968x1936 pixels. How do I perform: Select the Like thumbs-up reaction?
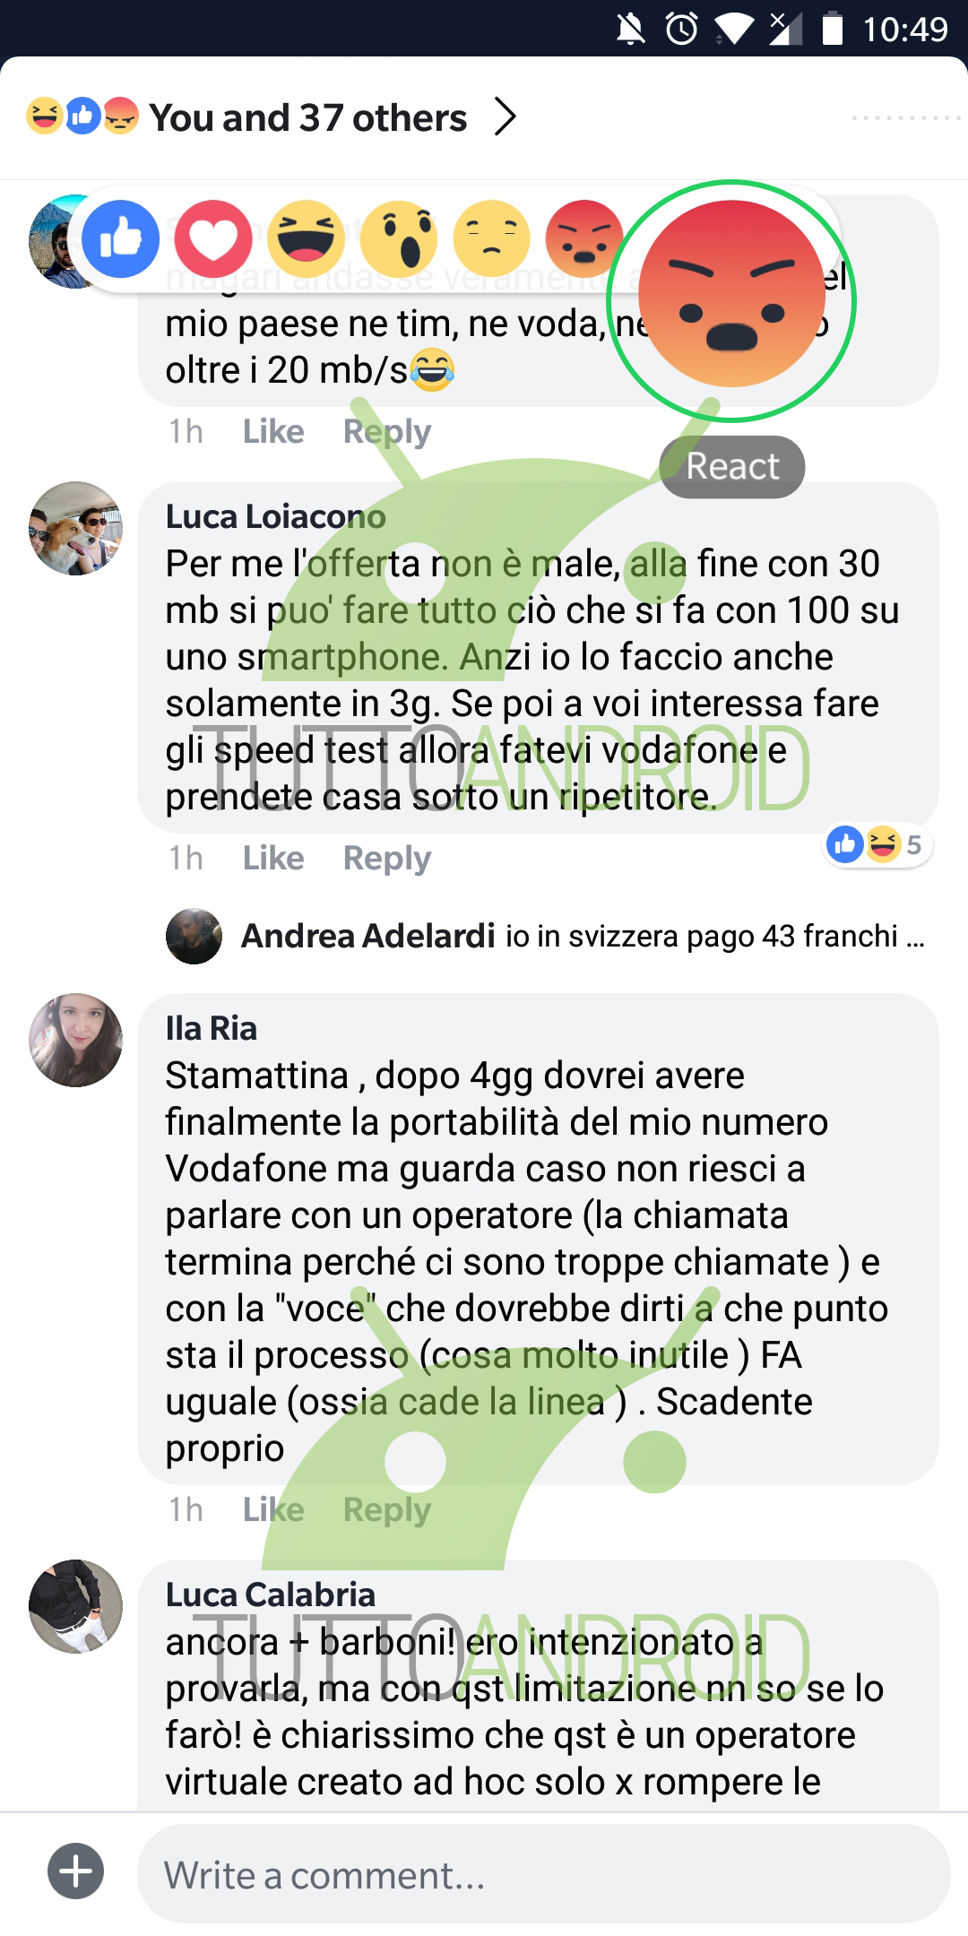pos(120,239)
